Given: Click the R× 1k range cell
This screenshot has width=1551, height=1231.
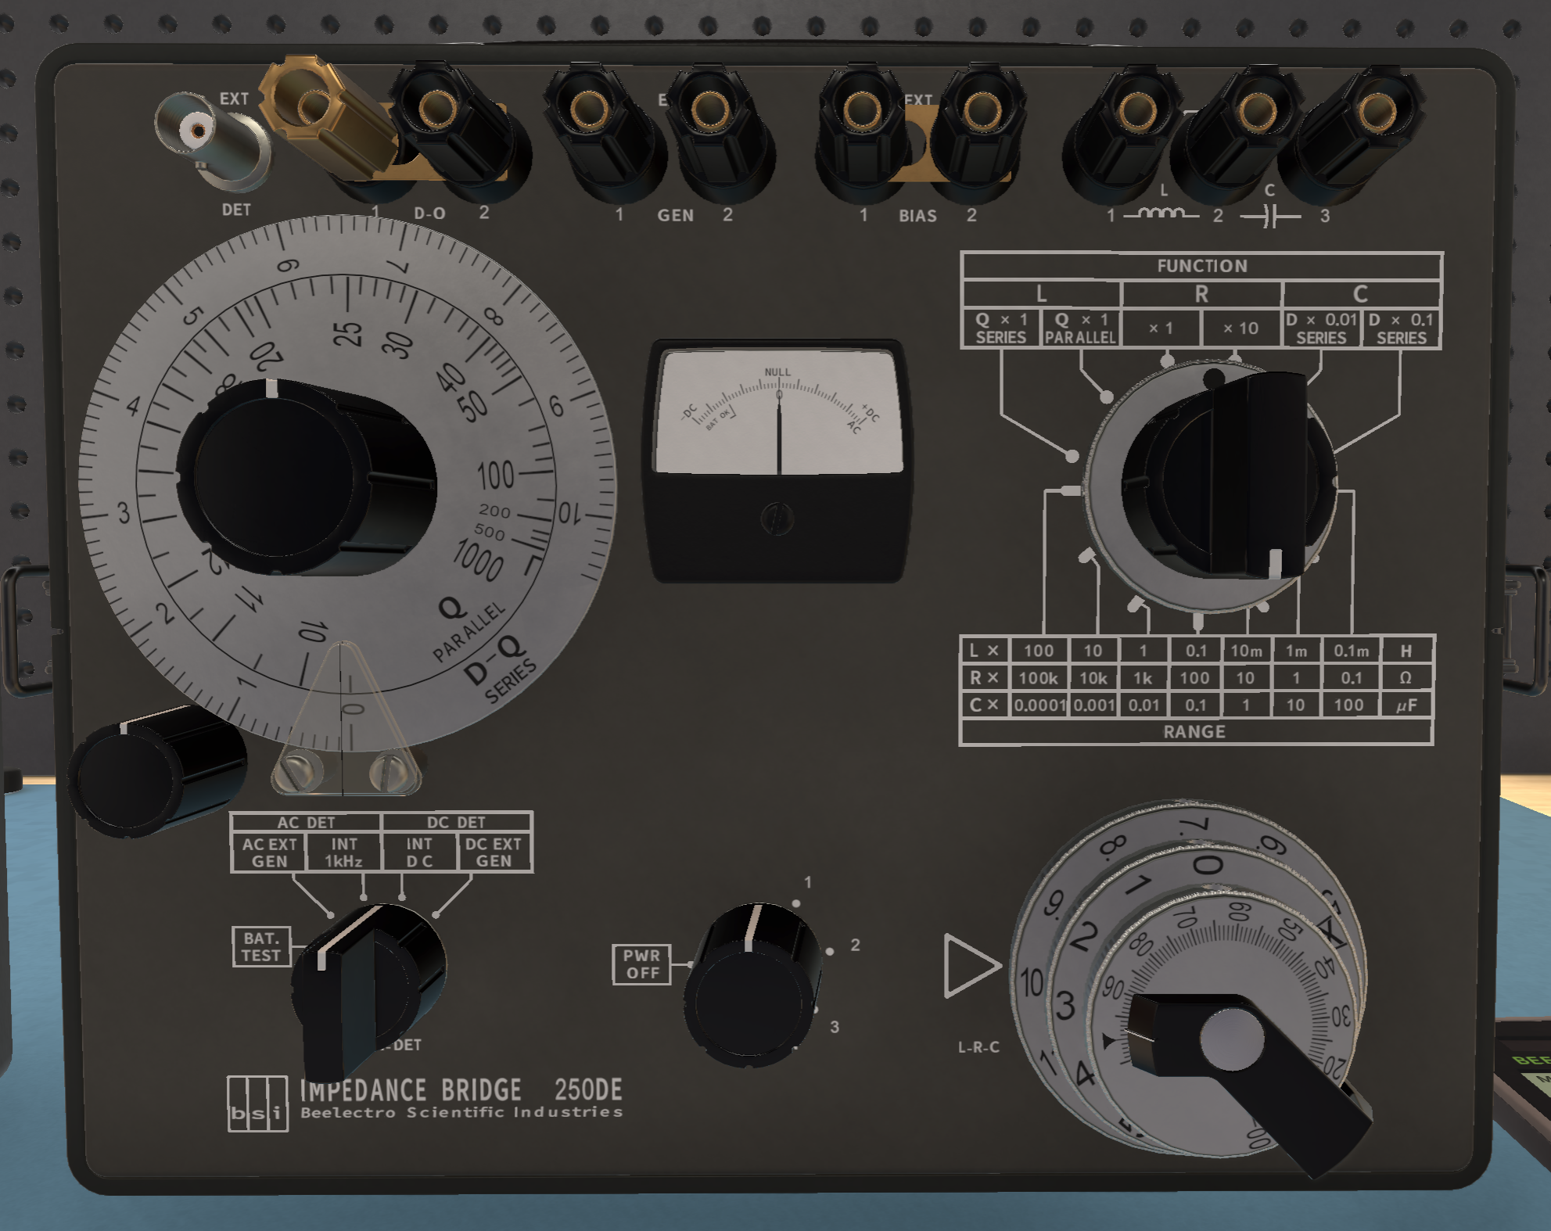Looking at the screenshot, I should point(1143,678).
